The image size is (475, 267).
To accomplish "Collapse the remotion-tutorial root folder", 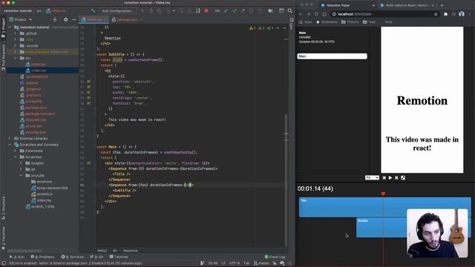I will [x=10, y=27].
